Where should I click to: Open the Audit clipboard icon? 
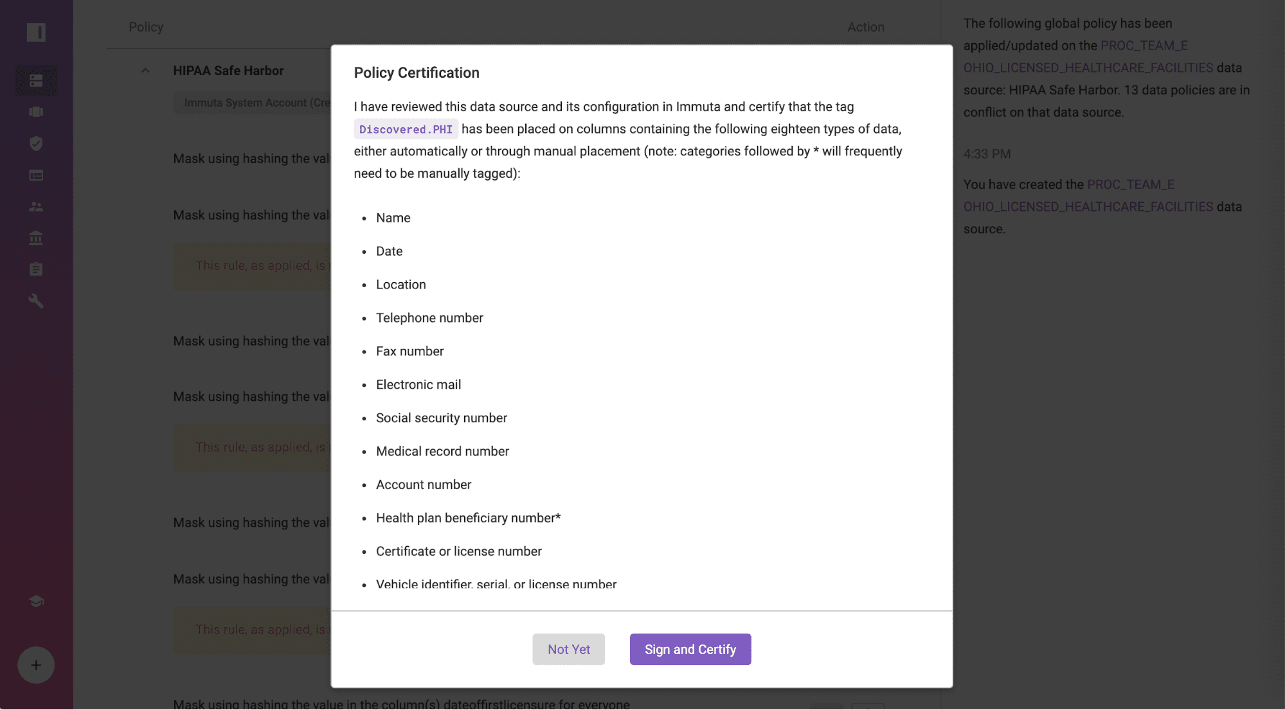36,269
